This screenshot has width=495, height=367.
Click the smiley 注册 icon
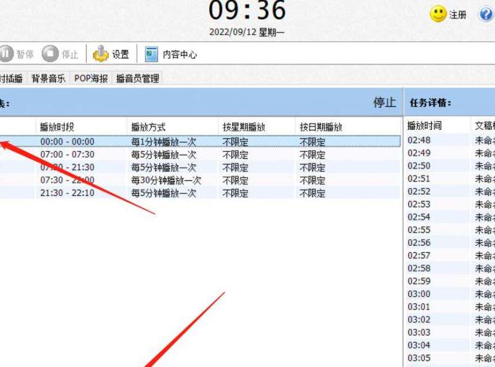(437, 13)
